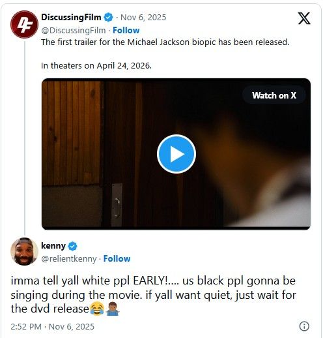Image resolution: width=323 pixels, height=338 pixels.
Task: Click kenny's blue verified badge
Action: pyautogui.click(x=72, y=246)
